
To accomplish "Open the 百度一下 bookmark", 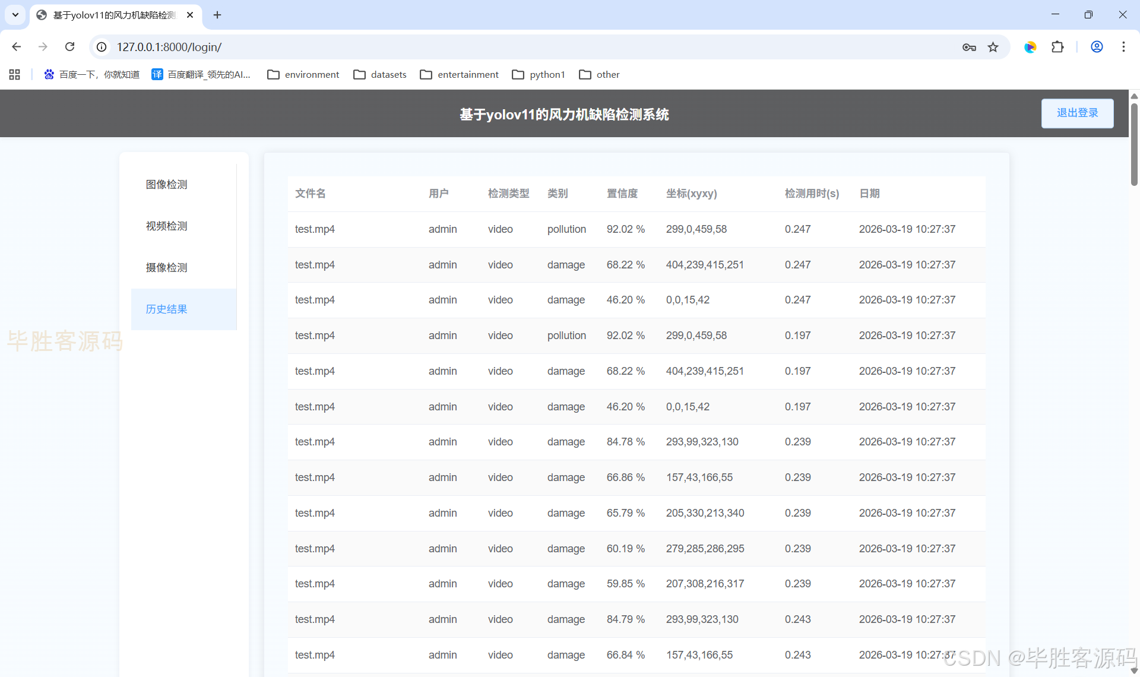I will tap(92, 74).
